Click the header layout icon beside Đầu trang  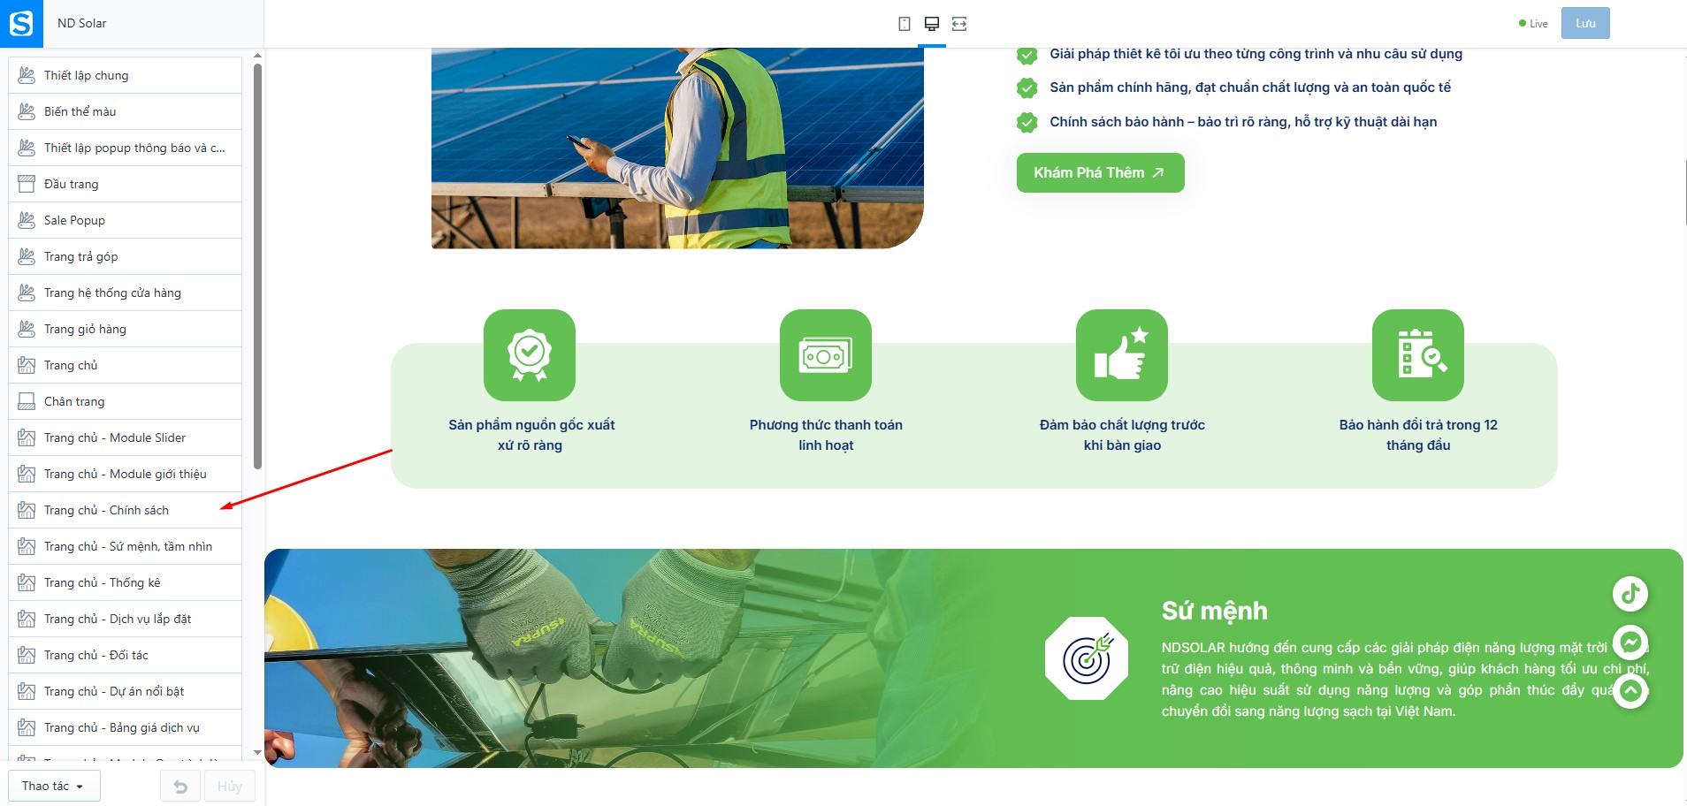point(27,184)
